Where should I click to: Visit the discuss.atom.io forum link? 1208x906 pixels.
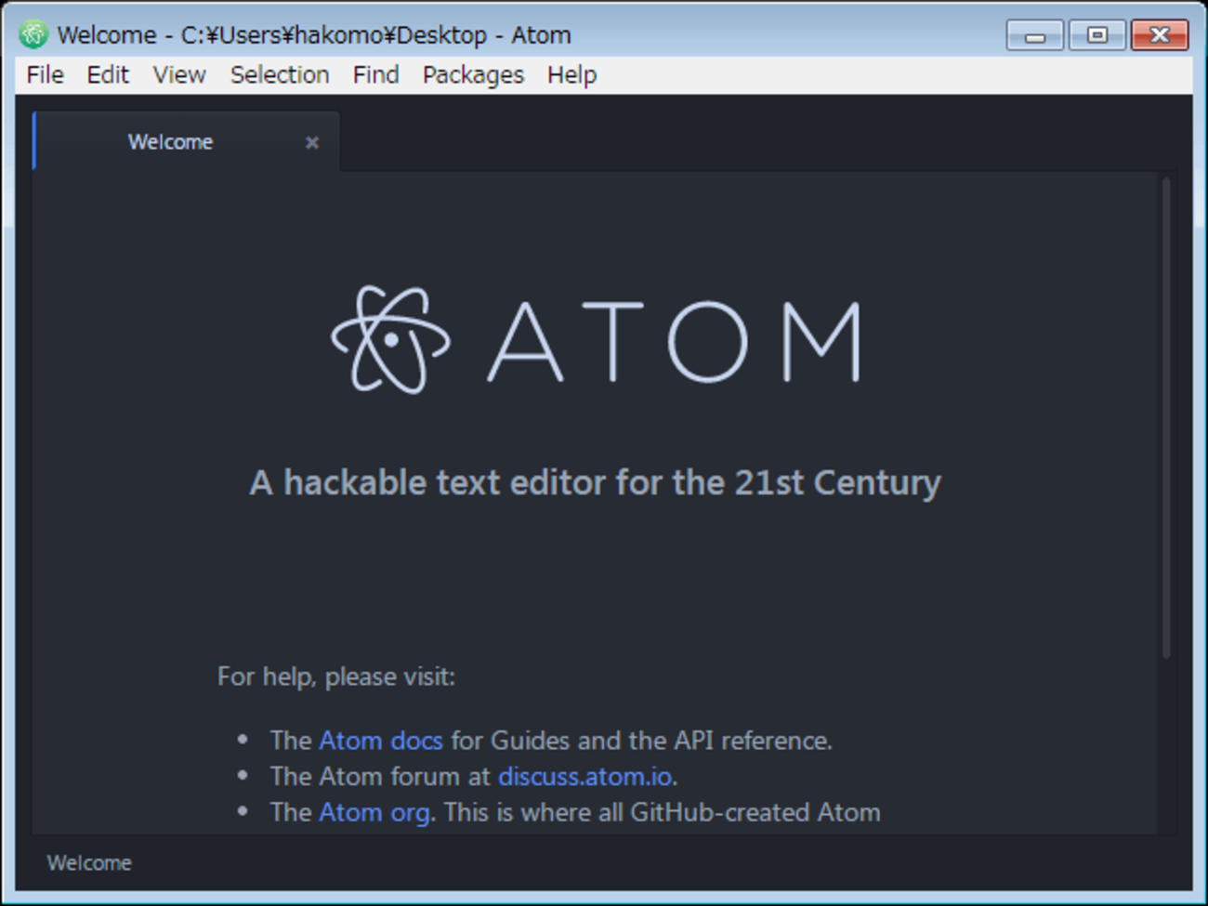pos(585,776)
